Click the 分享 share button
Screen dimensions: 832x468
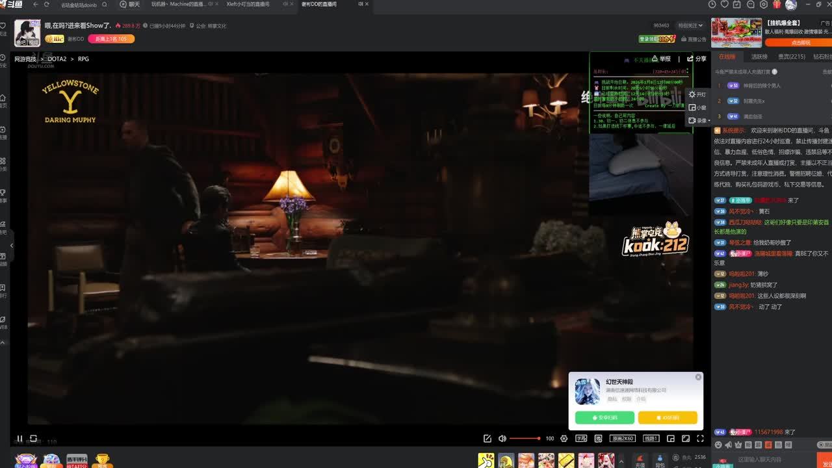click(x=696, y=58)
